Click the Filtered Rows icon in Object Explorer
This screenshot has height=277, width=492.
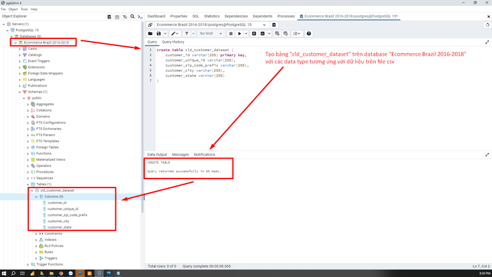point(124,17)
